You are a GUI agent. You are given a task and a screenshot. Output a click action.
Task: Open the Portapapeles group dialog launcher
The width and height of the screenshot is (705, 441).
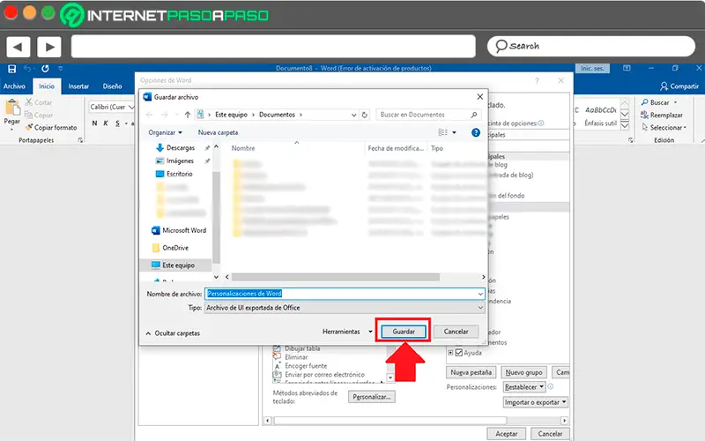pyautogui.click(x=80, y=140)
